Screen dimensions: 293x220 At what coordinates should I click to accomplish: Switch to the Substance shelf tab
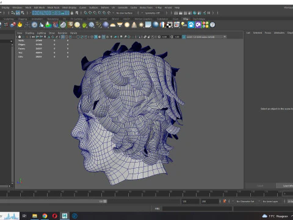point(162,19)
